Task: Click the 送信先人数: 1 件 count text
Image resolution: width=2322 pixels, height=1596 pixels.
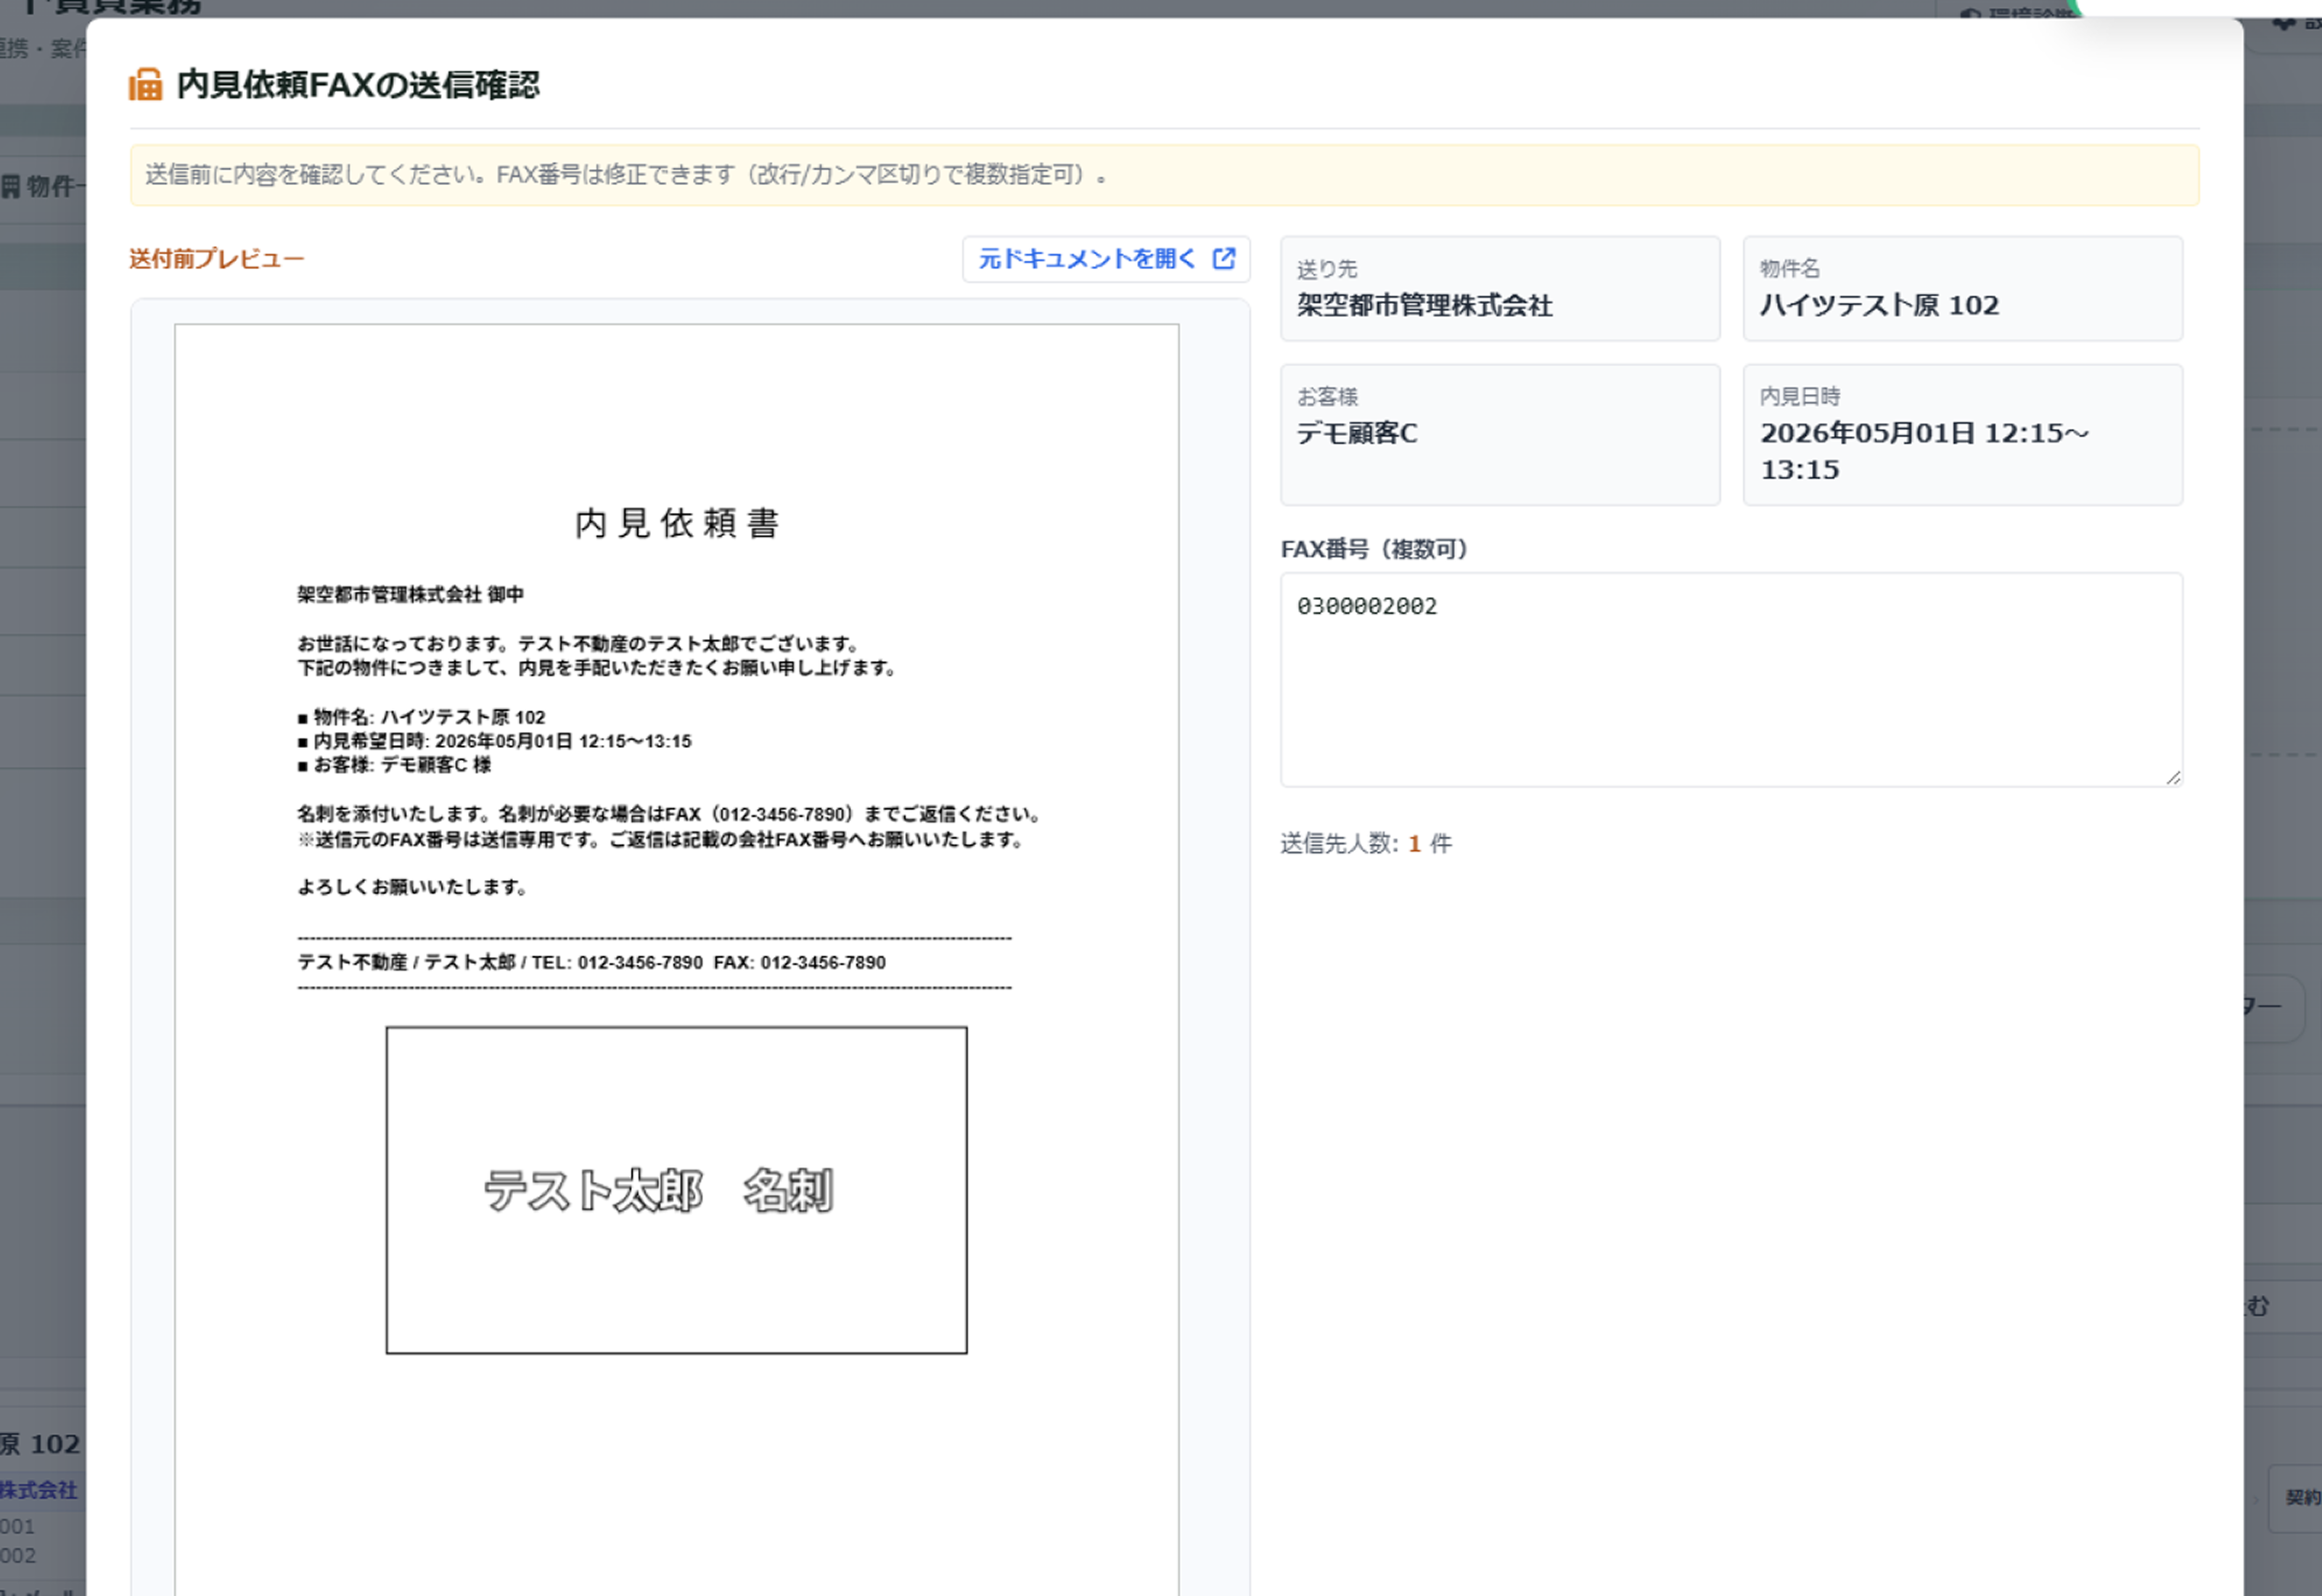Action: point(1366,844)
